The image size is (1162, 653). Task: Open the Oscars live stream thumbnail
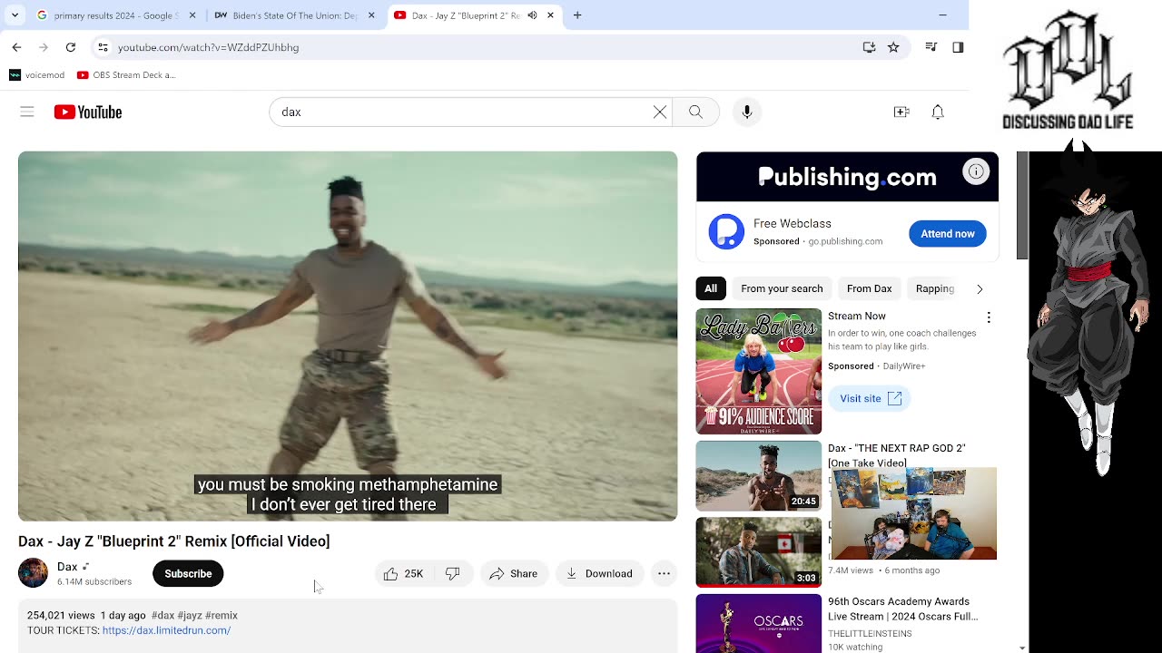[x=759, y=623]
